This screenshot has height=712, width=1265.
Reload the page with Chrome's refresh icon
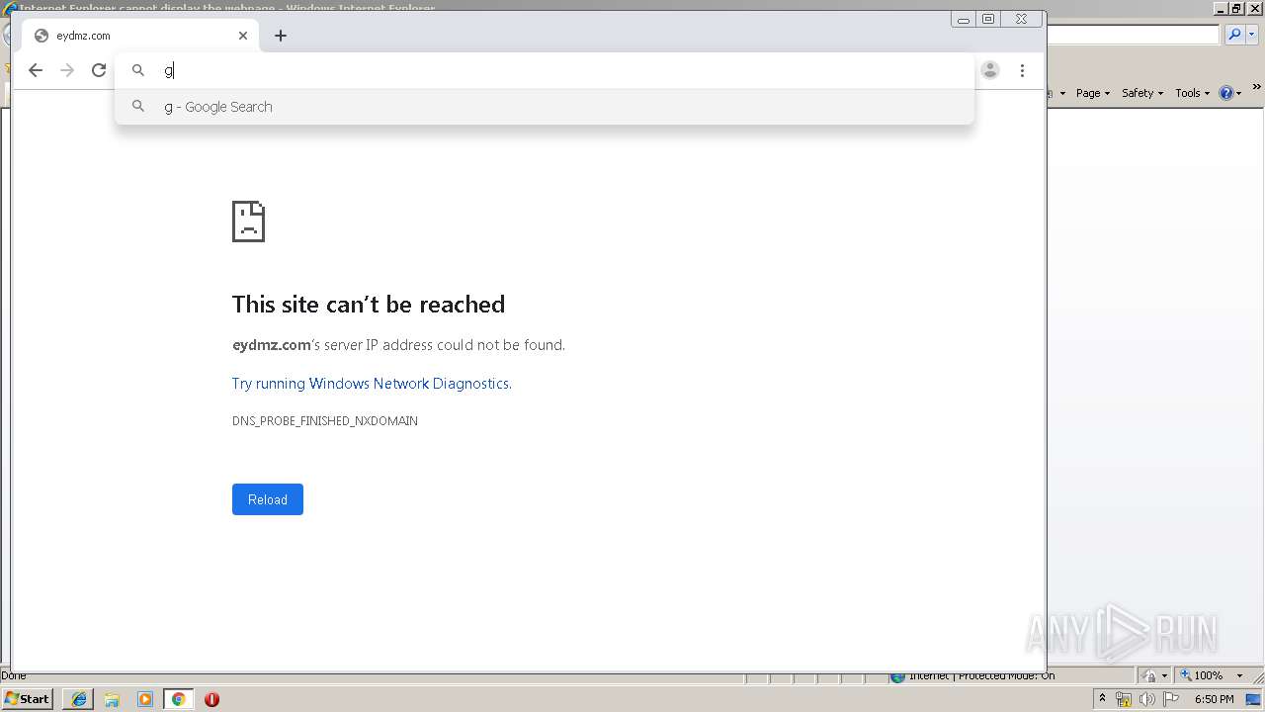(99, 70)
